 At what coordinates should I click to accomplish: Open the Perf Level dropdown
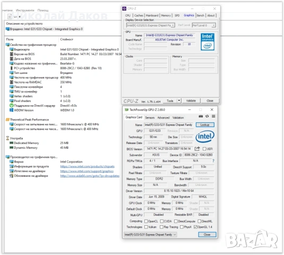(x=204, y=25)
